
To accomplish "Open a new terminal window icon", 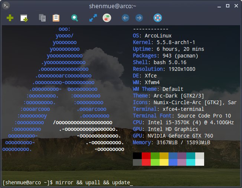I will (x=24, y=18).
